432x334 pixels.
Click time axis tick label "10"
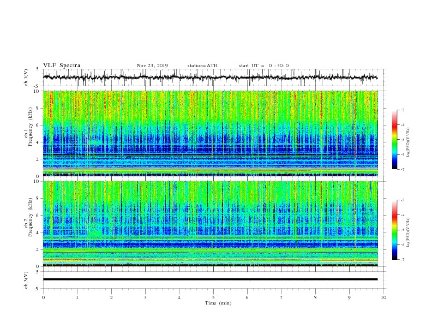pos(383,297)
